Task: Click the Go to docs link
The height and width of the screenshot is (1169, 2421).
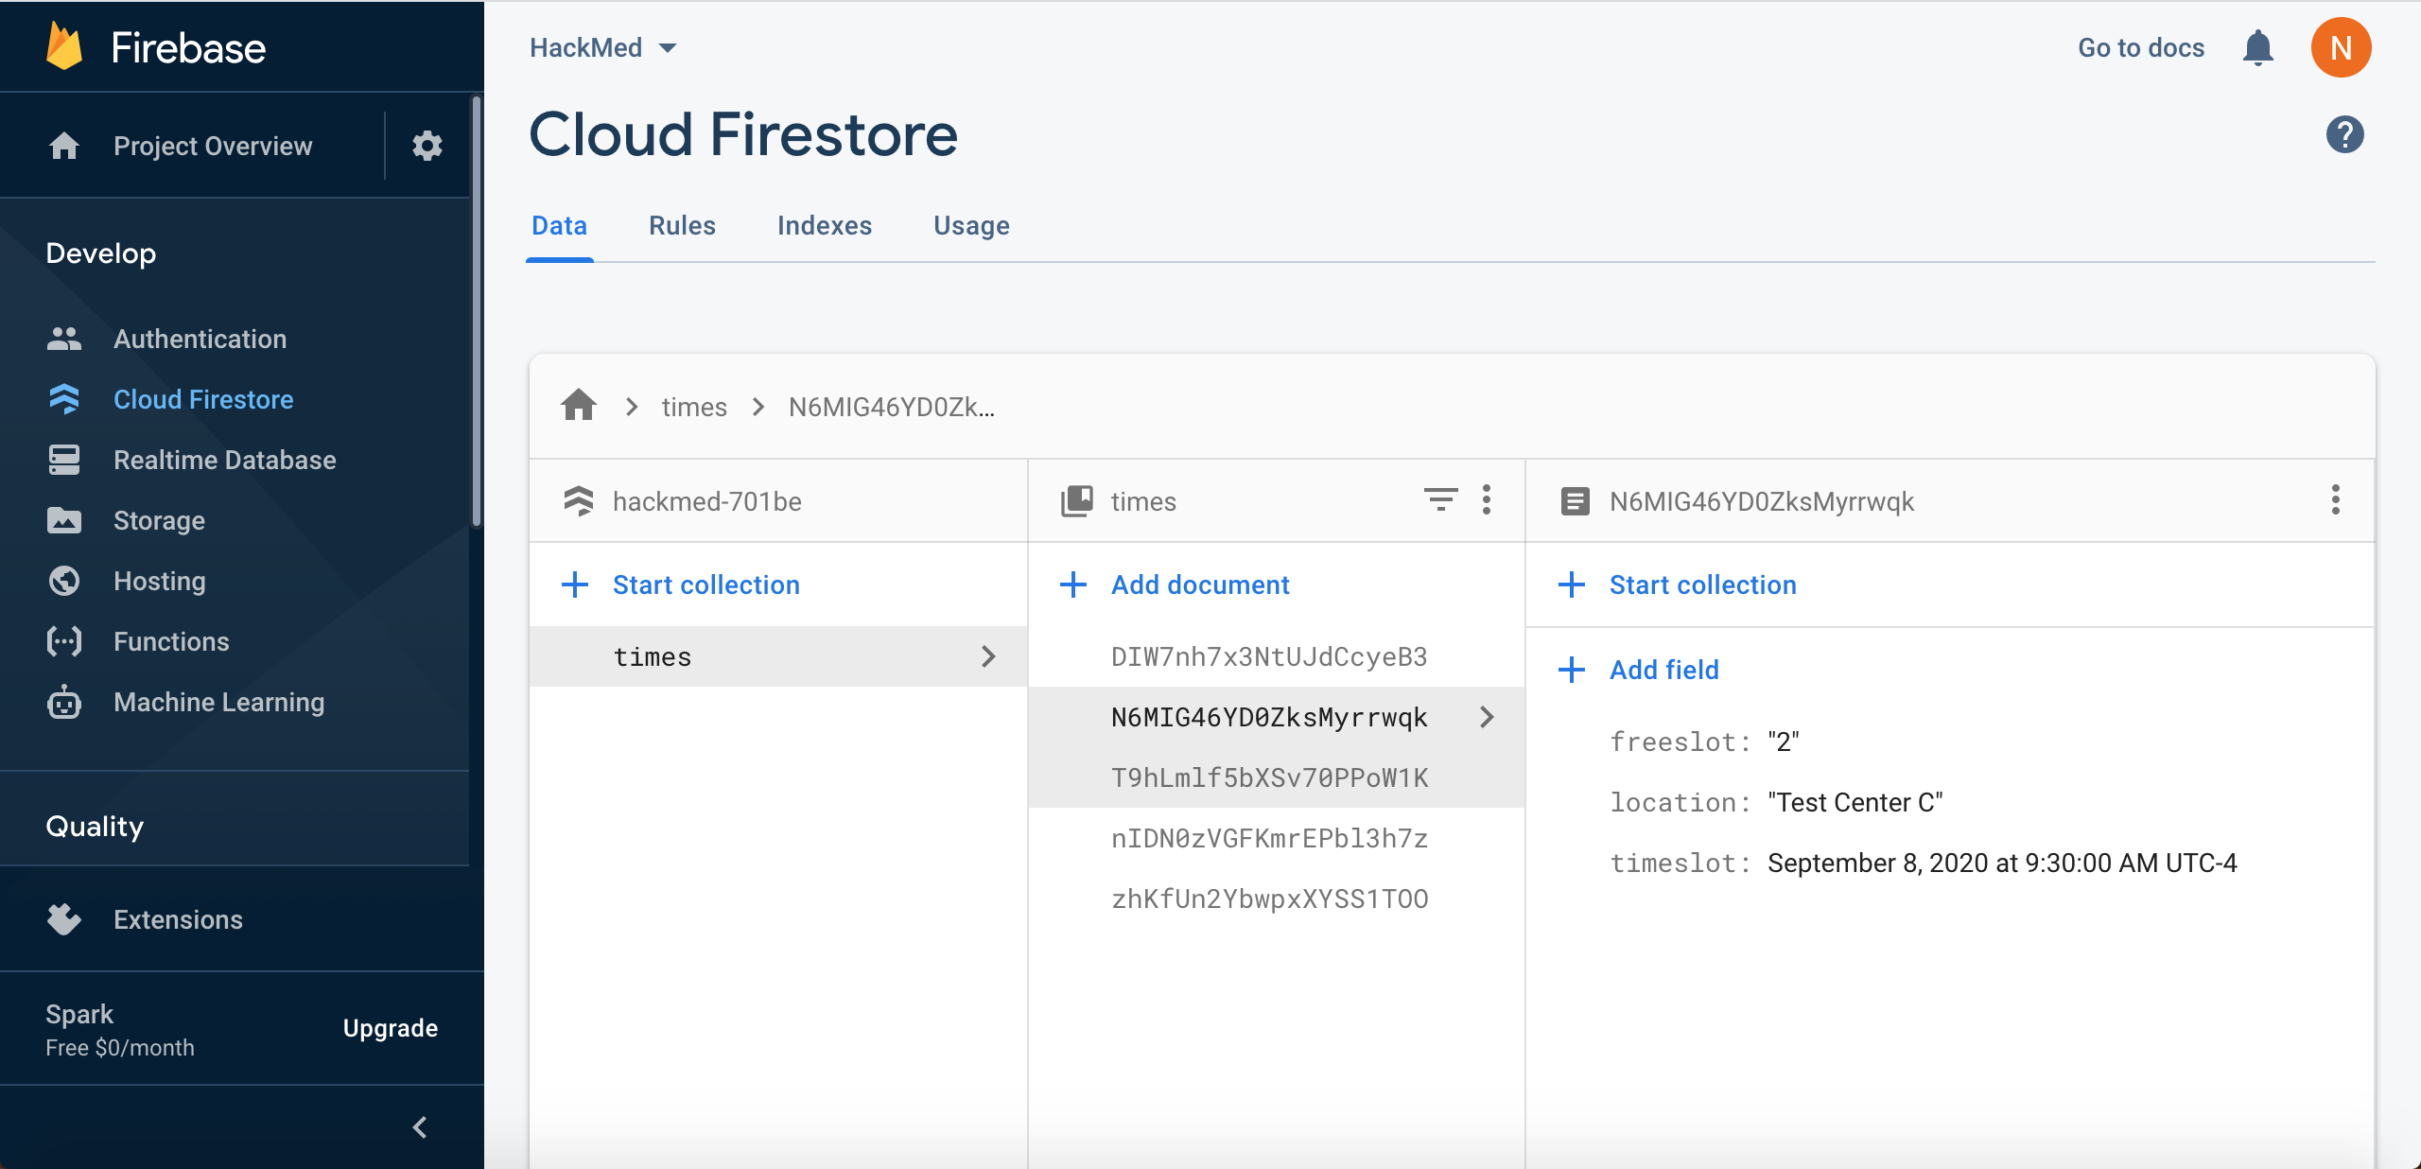Action: 2140,47
